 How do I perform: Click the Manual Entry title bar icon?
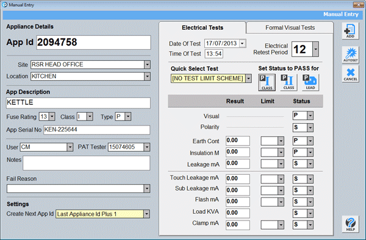coord(5,5)
